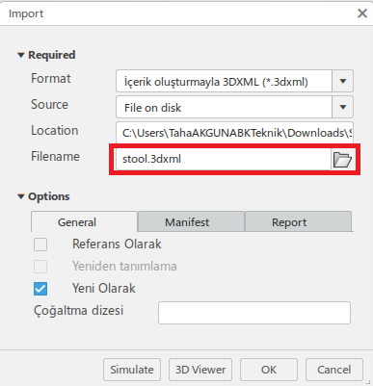Open the Source dropdown arrow
The height and width of the screenshot is (386, 373).
[343, 107]
